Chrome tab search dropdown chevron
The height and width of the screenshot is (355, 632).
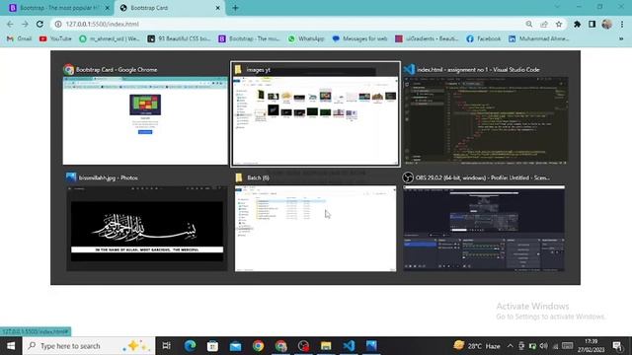click(557, 7)
